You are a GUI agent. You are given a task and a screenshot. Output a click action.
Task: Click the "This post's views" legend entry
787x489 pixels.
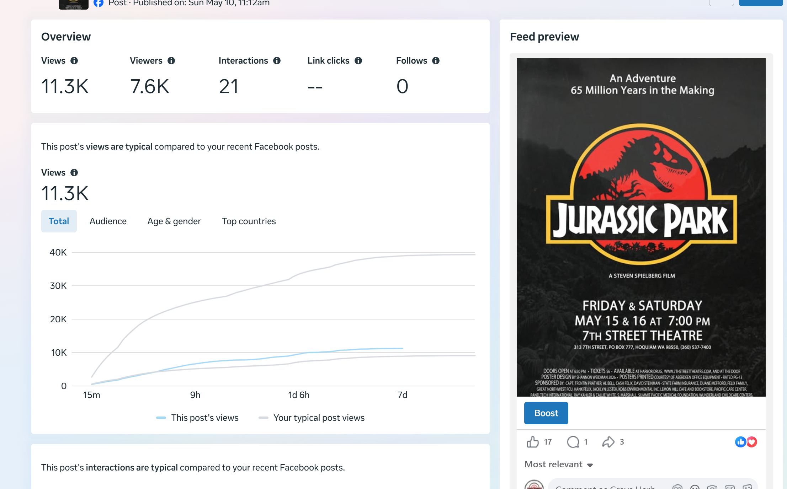(x=197, y=418)
